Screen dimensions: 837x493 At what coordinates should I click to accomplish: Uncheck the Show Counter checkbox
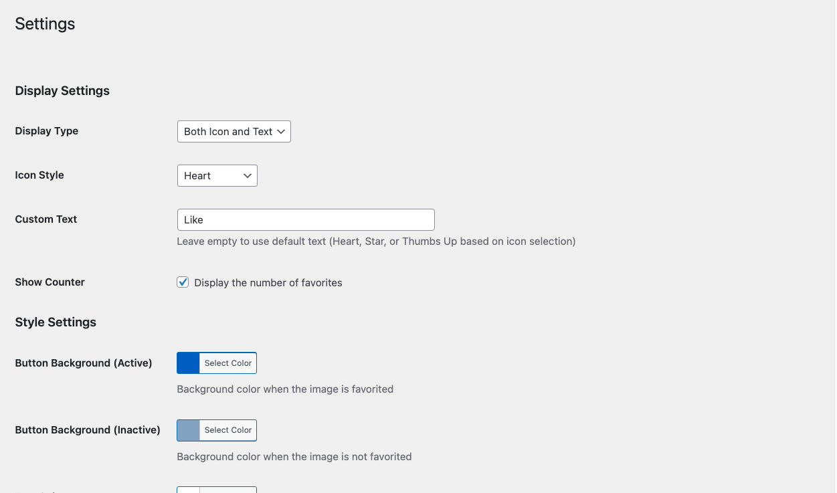[x=183, y=282]
